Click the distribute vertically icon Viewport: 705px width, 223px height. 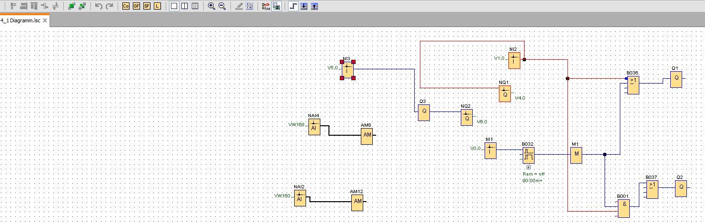pyautogui.click(x=55, y=6)
